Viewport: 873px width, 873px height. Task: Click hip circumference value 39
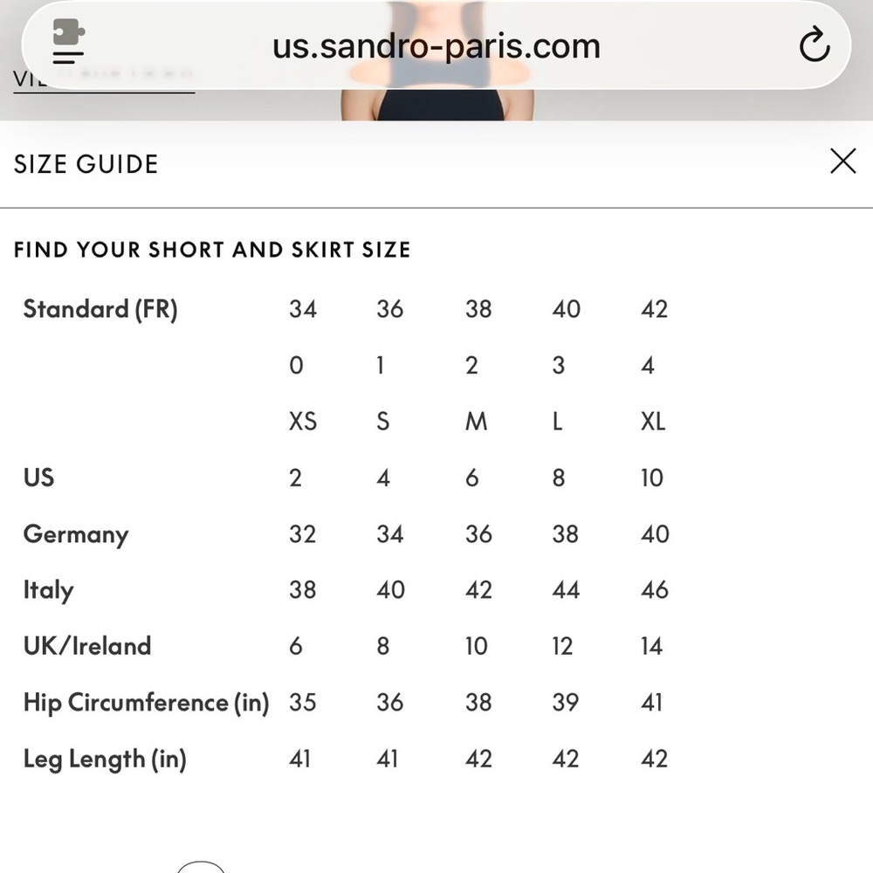[x=565, y=702]
